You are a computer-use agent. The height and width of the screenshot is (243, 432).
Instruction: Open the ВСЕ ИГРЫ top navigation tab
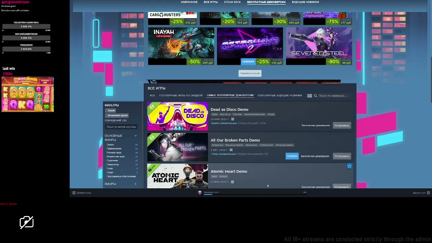211,2
